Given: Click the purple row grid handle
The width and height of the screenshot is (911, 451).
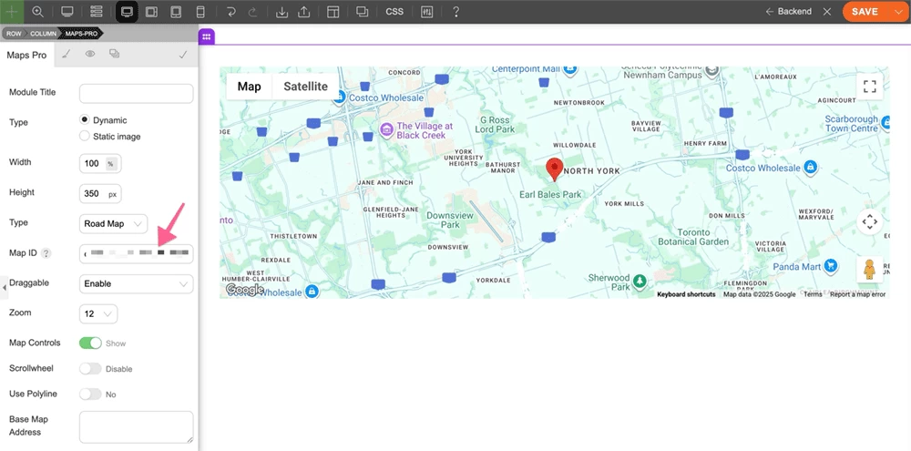Looking at the screenshot, I should tap(206, 36).
